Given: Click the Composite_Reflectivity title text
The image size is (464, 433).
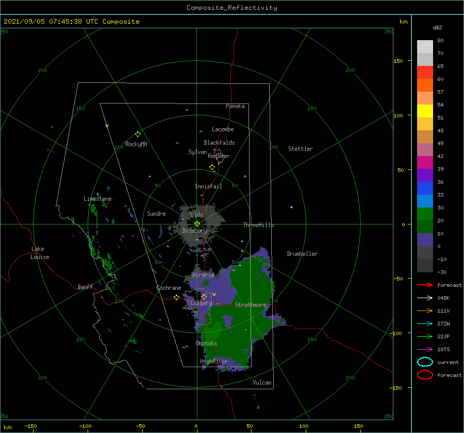Looking at the screenshot, I should tap(231, 8).
